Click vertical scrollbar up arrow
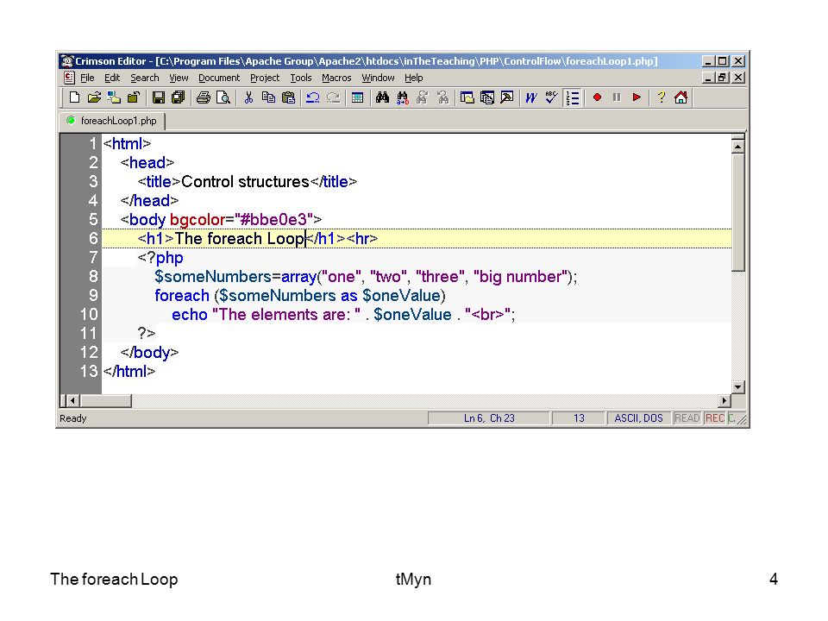This screenshot has width=828, height=621. point(738,146)
